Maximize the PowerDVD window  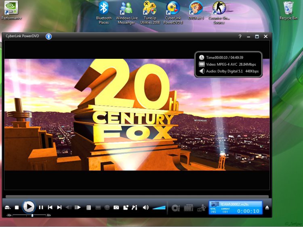point(257,36)
